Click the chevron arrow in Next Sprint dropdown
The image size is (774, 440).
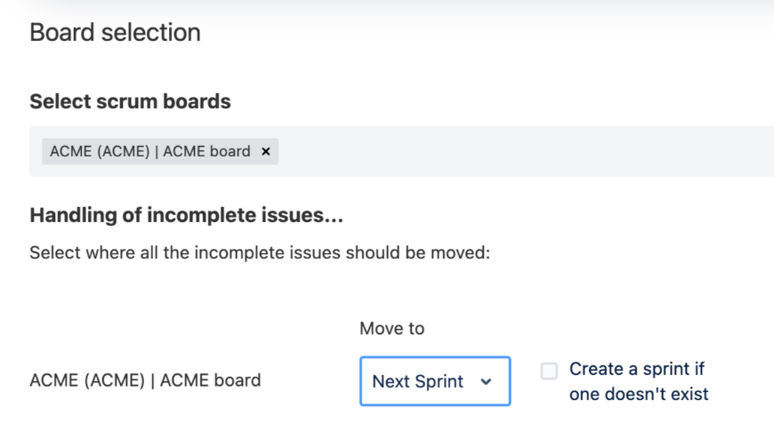[x=486, y=381]
